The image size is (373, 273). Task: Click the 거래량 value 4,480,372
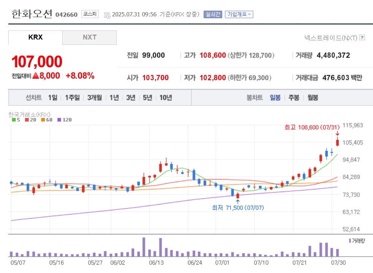333,55
